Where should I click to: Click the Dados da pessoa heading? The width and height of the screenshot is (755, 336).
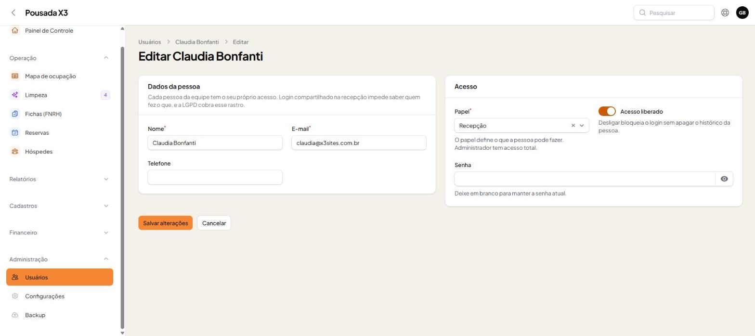[174, 87]
